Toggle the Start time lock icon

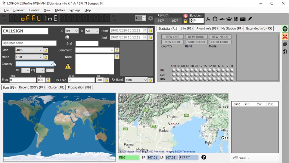pos(151,31)
